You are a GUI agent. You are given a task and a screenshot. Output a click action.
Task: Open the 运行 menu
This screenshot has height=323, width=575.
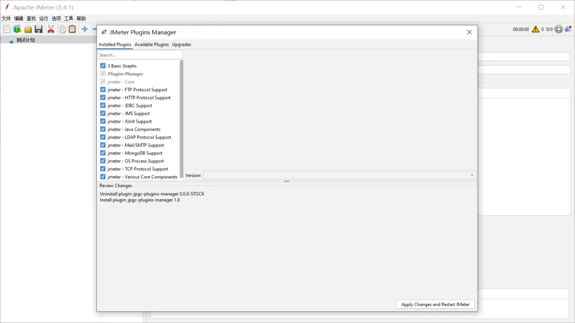click(x=44, y=18)
